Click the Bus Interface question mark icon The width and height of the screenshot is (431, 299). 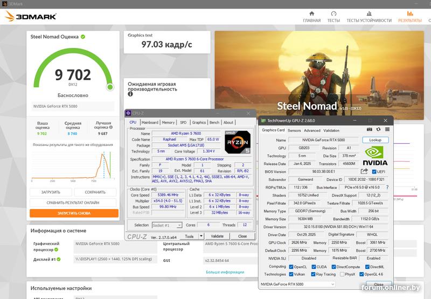(387, 187)
